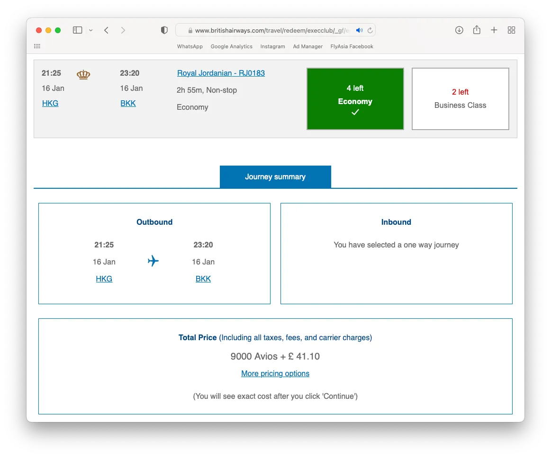Viewport: 551px width, 457px height.
Task: Click the Royal Jordanian crown logo
Action: tap(83, 74)
